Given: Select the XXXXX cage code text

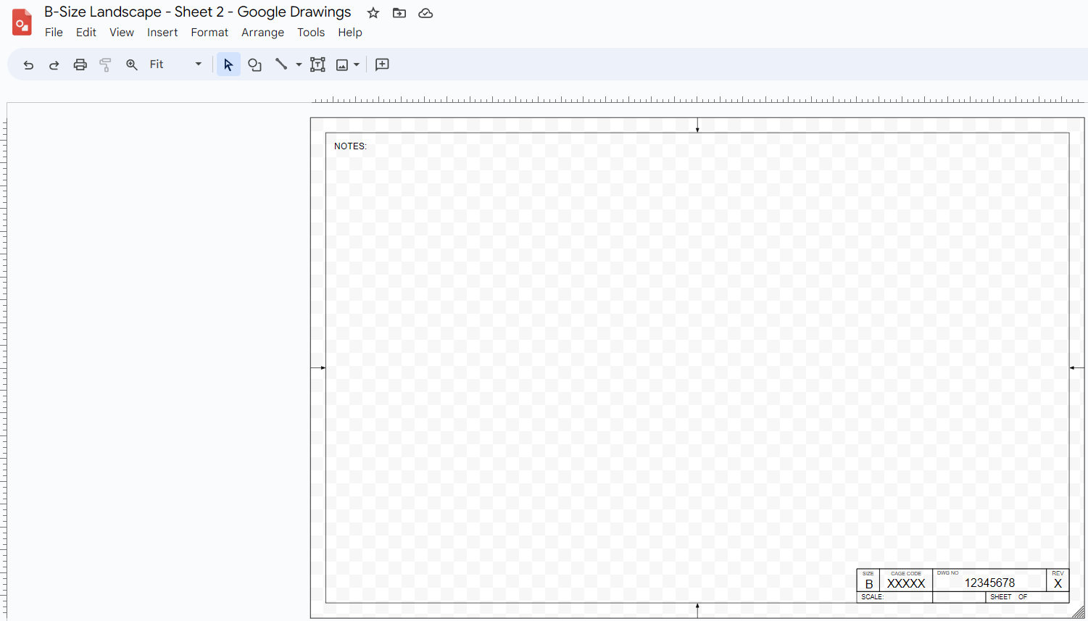Looking at the screenshot, I should 906,583.
